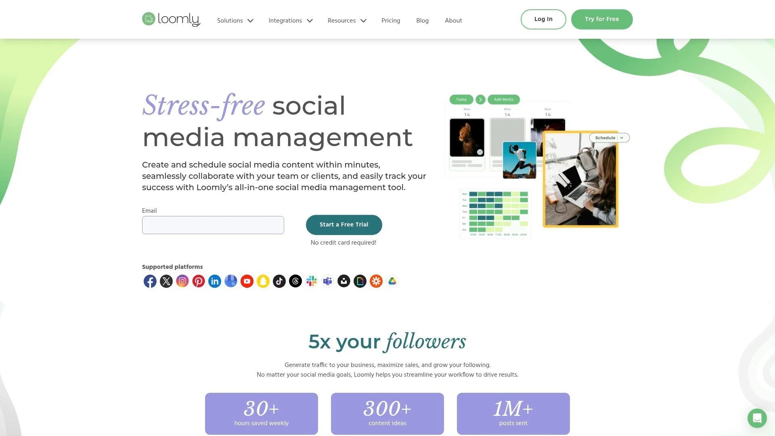Screen dimensions: 775x436
Task: Click the Instagram platform icon
Action: pos(182,281)
